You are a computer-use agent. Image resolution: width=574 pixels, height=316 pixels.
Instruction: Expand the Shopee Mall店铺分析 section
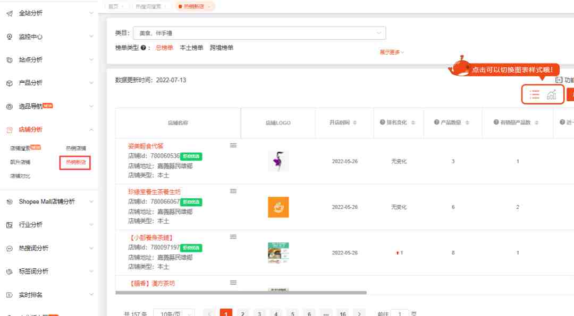[x=91, y=201]
